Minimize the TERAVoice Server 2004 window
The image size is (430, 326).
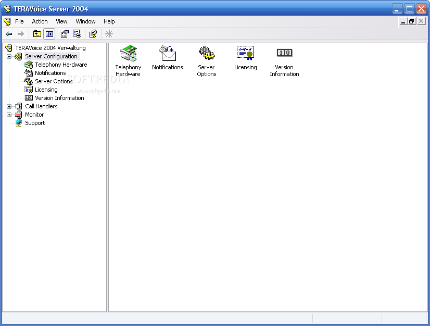tap(397, 9)
